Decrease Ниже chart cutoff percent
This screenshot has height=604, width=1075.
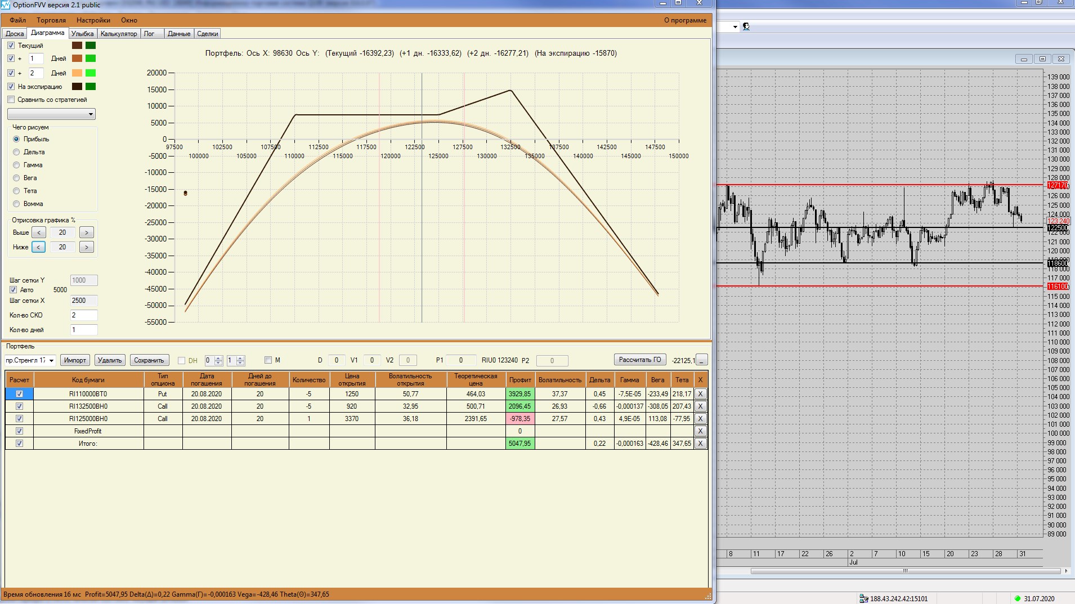(x=39, y=247)
